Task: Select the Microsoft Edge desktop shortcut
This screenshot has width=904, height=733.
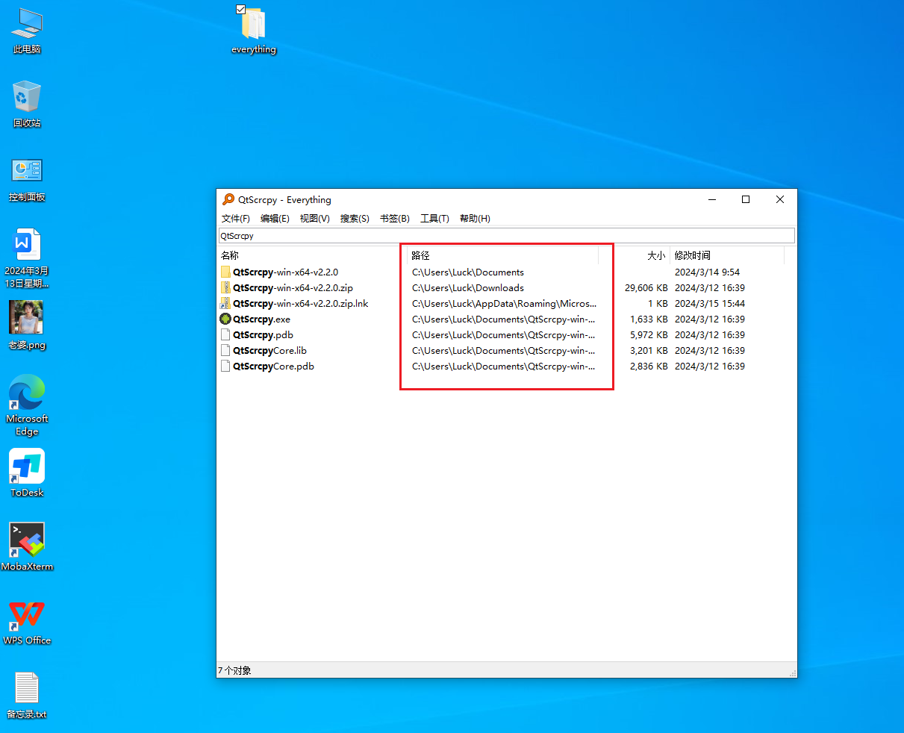Action: point(27,393)
